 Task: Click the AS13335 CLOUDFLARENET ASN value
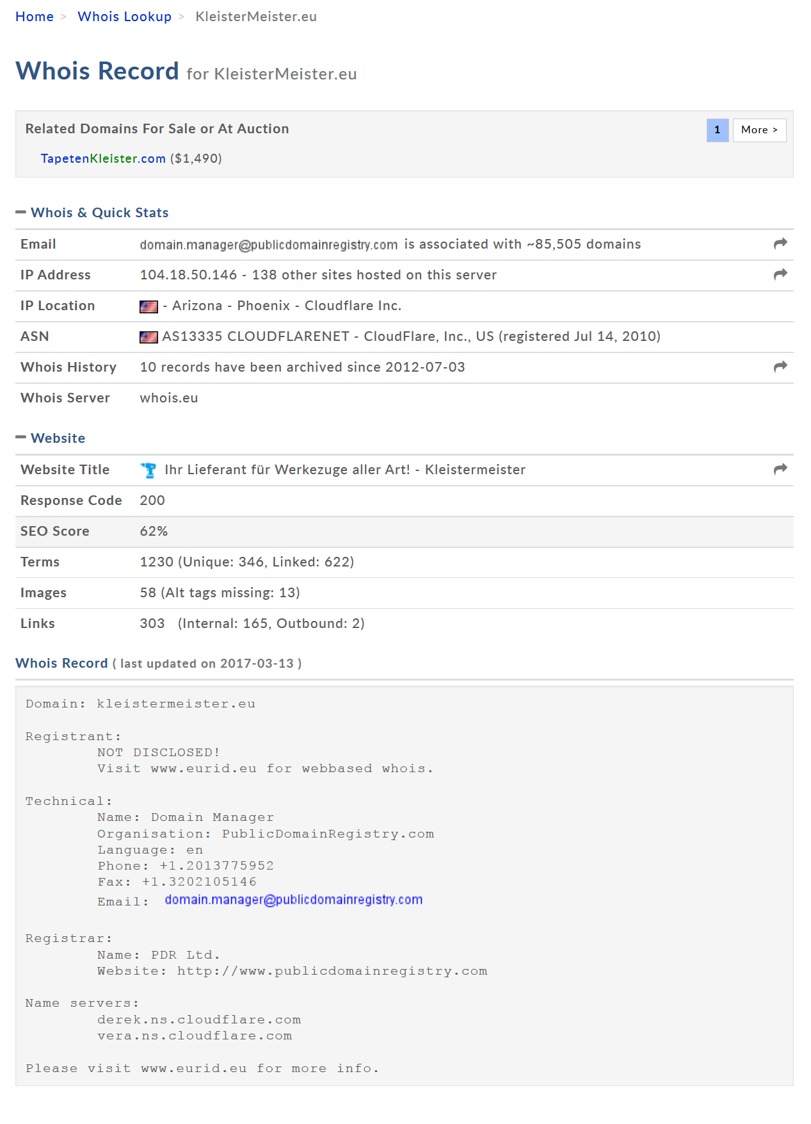[255, 336]
